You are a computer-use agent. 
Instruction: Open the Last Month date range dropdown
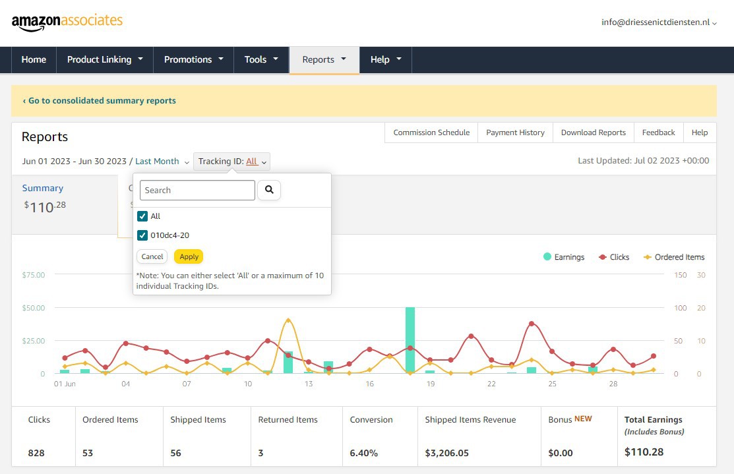[162, 162]
